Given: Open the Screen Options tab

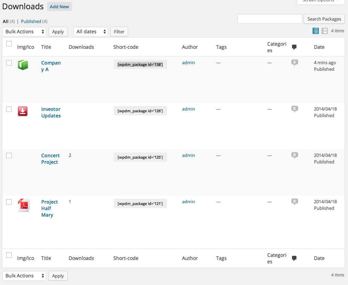Looking at the screenshot, I should click(321, 1).
